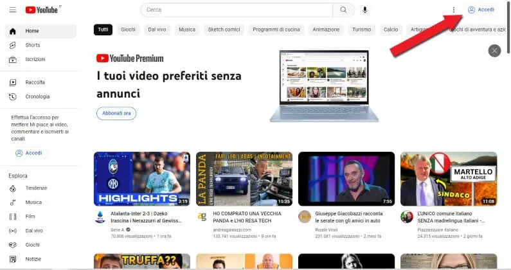511x270 pixels.
Task: Click HO COMPRATO UNA VECCHIA PANDA title
Action: pyautogui.click(x=247, y=217)
